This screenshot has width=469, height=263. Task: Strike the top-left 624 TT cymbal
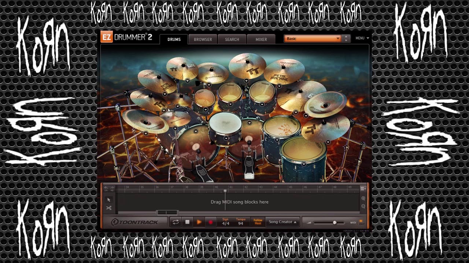pyautogui.click(x=182, y=68)
